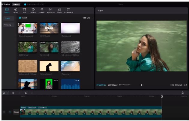The height and width of the screenshot is (121, 189).
Task: Select the blue audio waveform thumbnail
Action: click(x=70, y=84)
